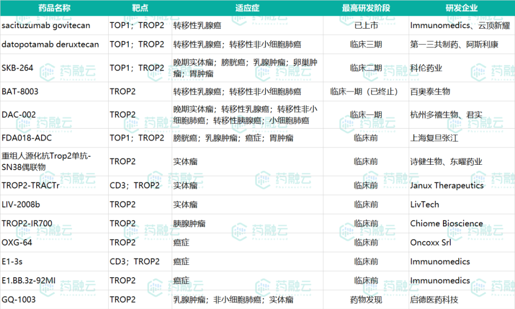Select the GQ-1003 cell
515x309 pixels.
click(54, 300)
